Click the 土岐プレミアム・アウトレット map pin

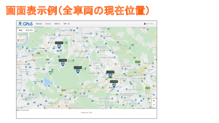point(142,81)
